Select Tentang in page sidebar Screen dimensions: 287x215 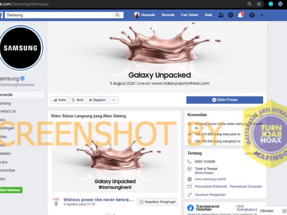pyautogui.click(x=6, y=103)
